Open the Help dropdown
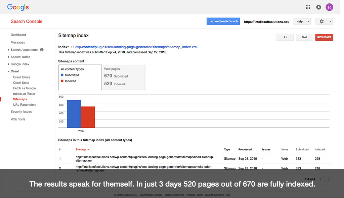344x198 pixels. [302, 21]
